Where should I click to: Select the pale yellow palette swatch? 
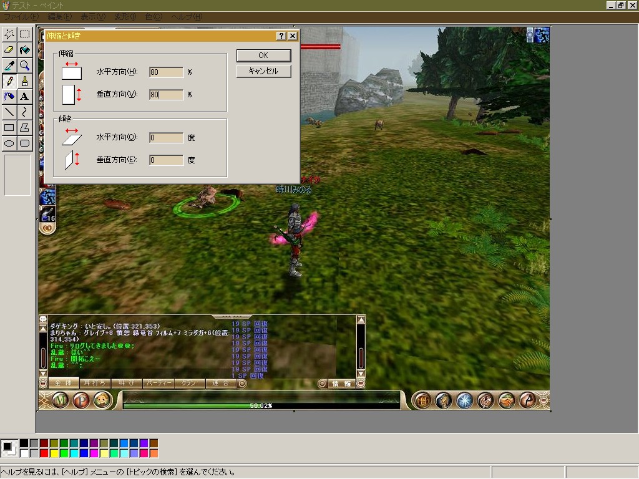(x=104, y=453)
